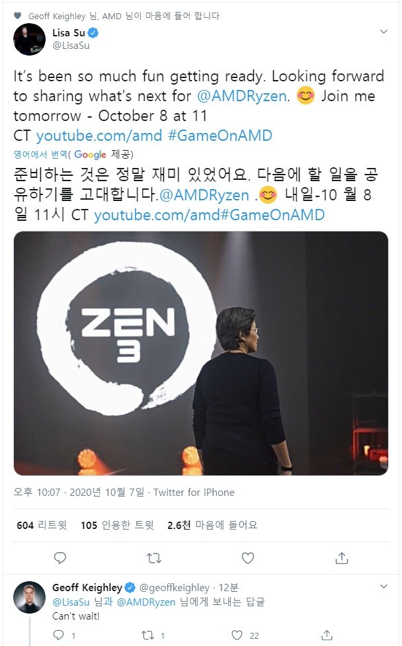
Task: Like Geoff Keighley's Can't wait reply
Action: [x=237, y=635]
